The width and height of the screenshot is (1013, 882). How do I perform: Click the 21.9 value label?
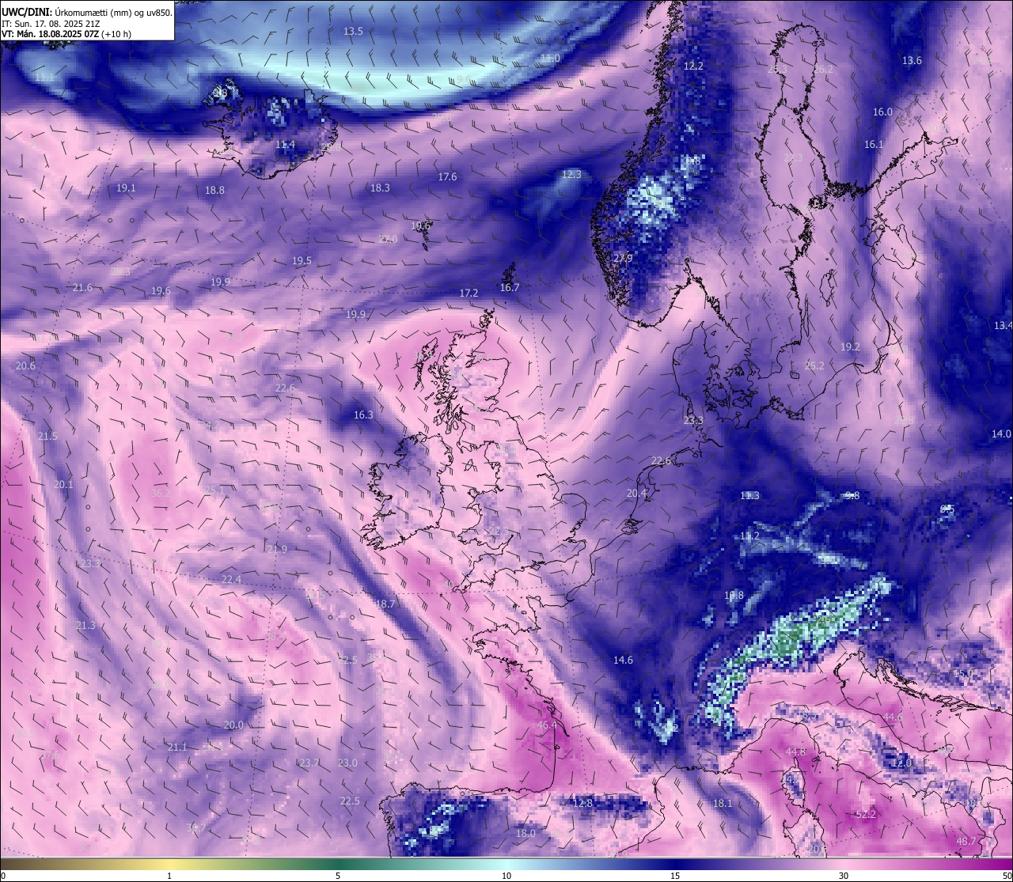[x=277, y=549]
